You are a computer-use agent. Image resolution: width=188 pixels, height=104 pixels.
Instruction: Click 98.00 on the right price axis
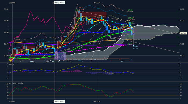[x=182, y=9]
